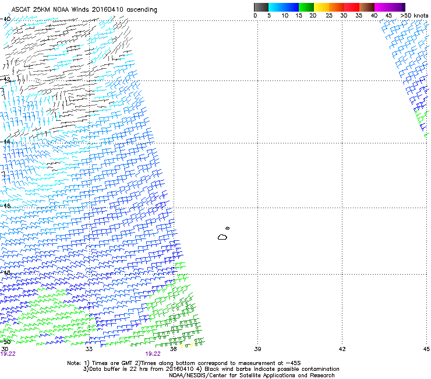This screenshot has height=379, width=431.
Task: Click the '-44' latitude axis label
Action: coord(5,142)
